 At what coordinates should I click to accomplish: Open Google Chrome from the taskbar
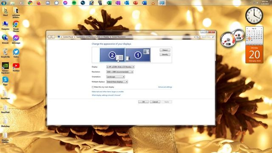(30, 3)
